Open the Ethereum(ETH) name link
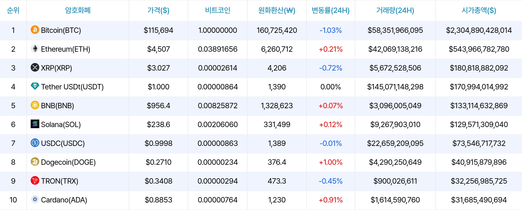This screenshot has height=210, width=522. (66, 49)
